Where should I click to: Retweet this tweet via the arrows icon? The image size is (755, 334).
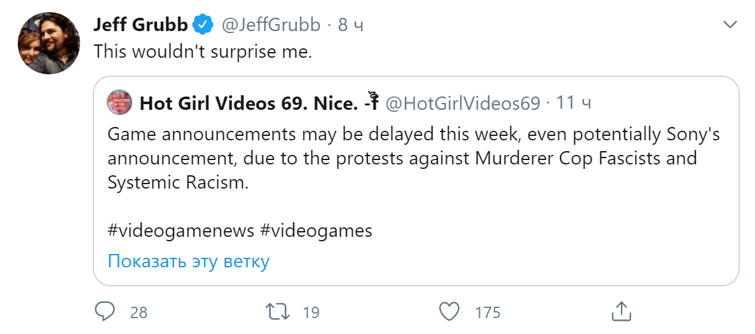tap(278, 311)
